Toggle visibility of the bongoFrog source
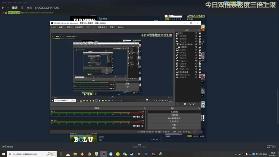The image size is (279, 157). click(196, 61)
